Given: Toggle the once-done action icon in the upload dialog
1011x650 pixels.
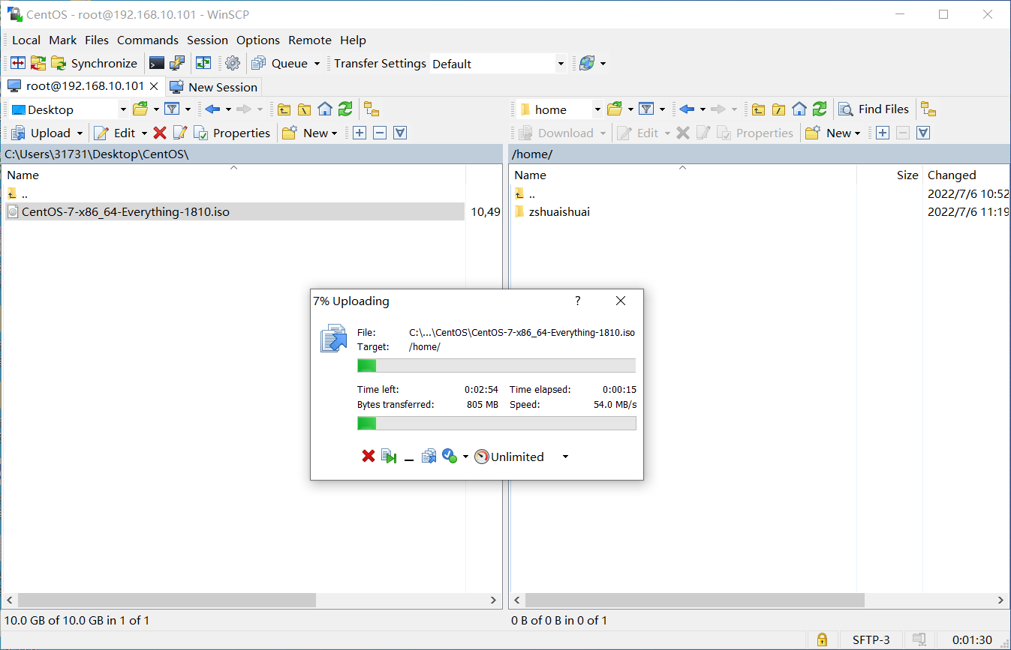Looking at the screenshot, I should click(x=450, y=456).
